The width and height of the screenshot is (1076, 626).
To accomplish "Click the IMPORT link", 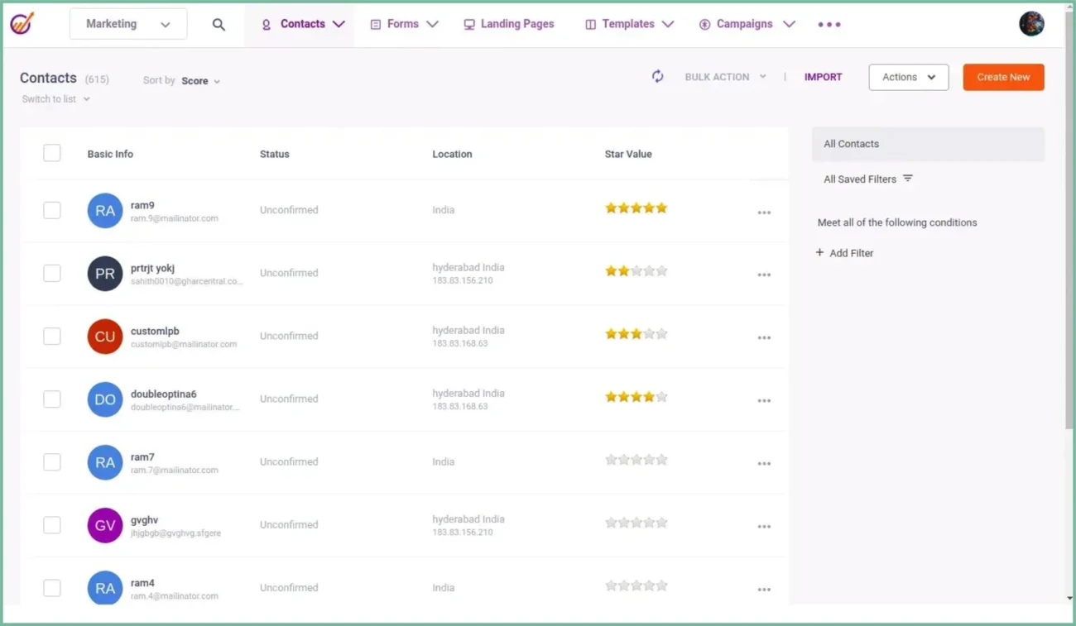I will [x=823, y=76].
